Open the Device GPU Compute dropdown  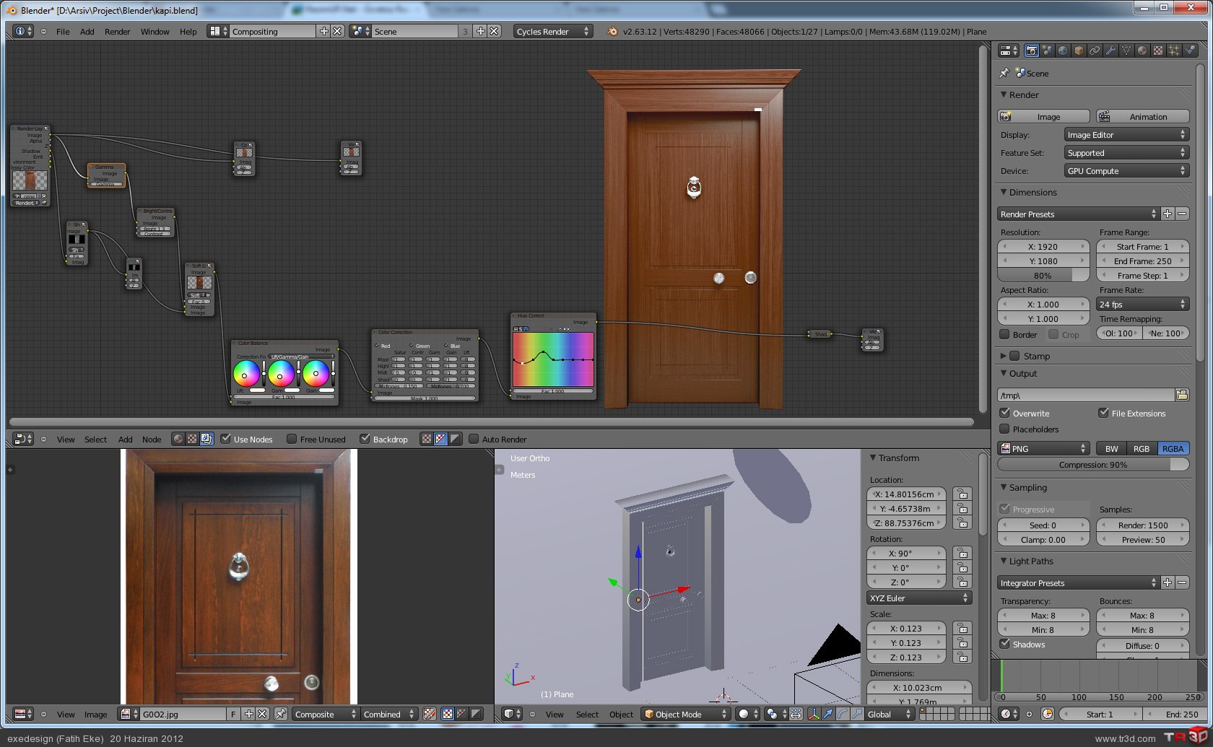pos(1126,170)
